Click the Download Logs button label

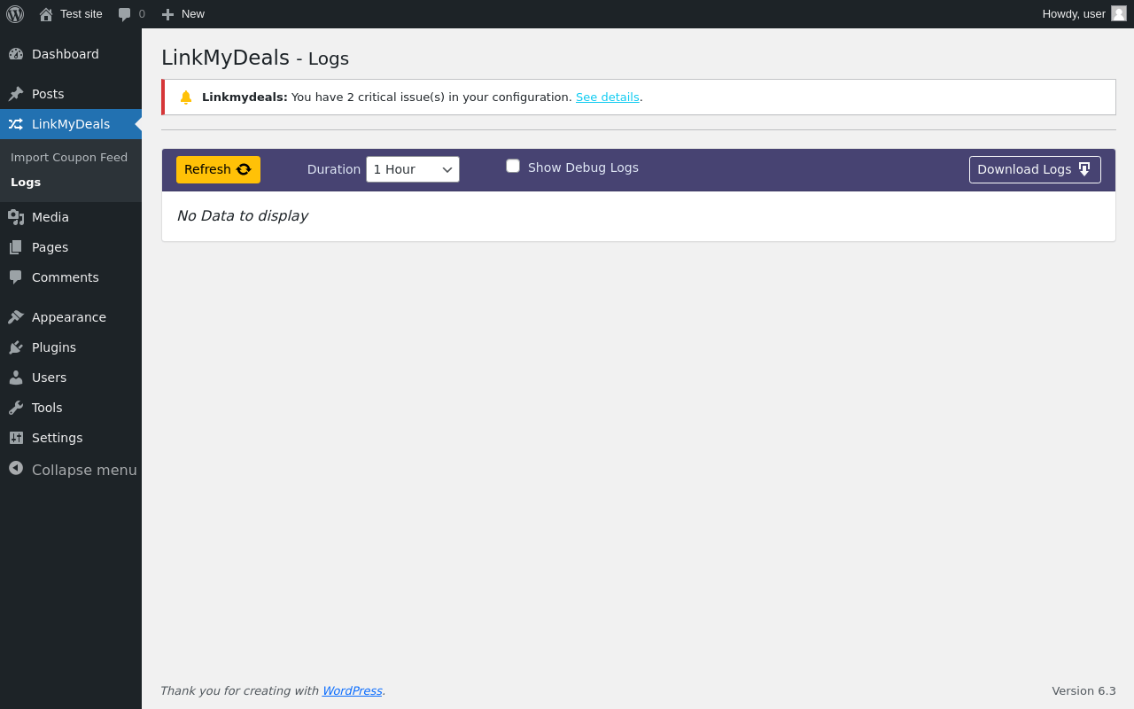coord(1024,169)
